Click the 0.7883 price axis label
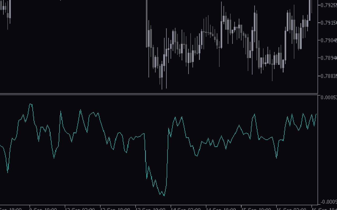337x210 pixels. point(329,76)
